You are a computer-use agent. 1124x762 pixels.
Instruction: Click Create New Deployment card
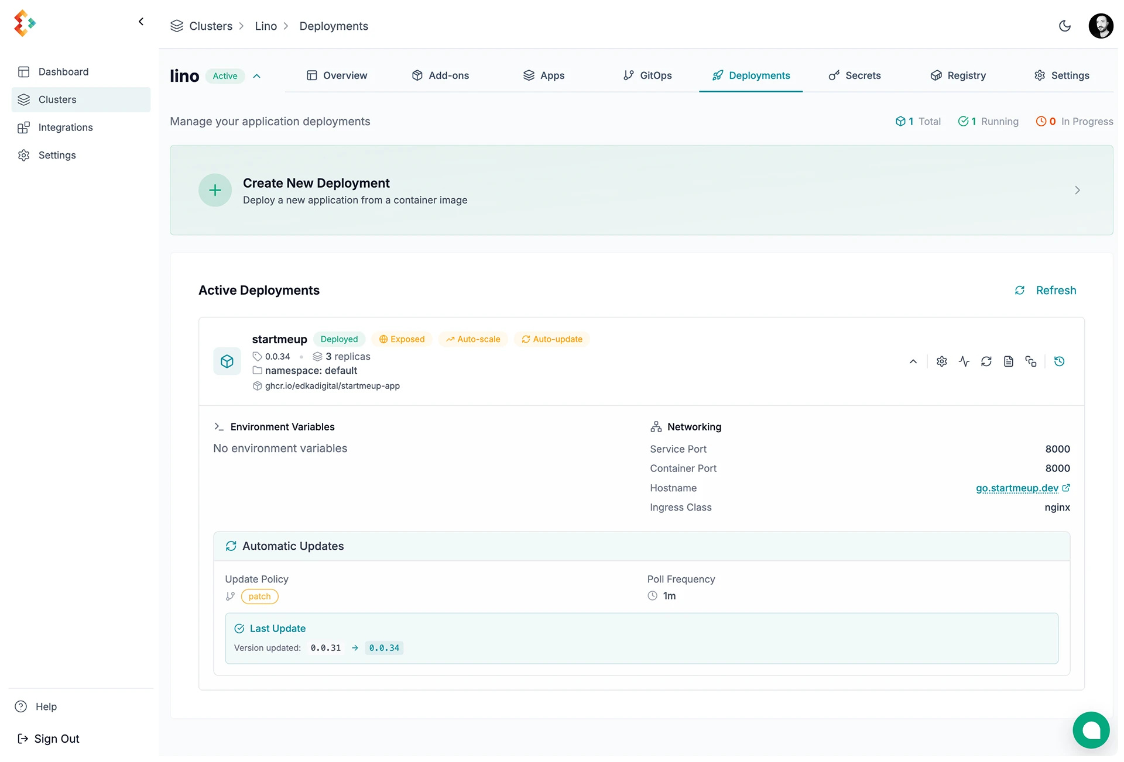coord(641,191)
